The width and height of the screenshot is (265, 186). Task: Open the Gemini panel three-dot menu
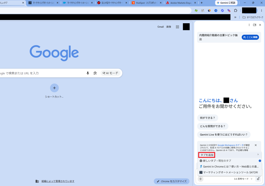coord(249,25)
